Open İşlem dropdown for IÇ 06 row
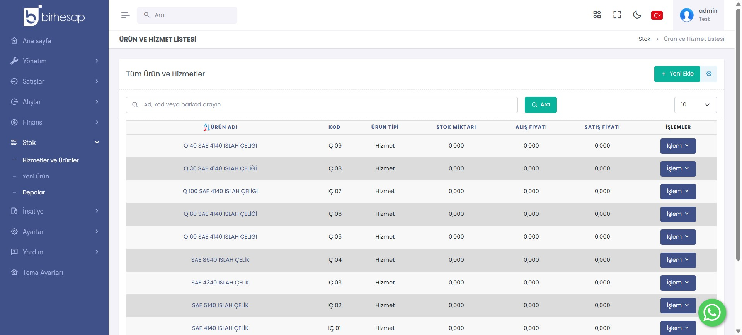Image resolution: width=742 pixels, height=335 pixels. coord(678,214)
